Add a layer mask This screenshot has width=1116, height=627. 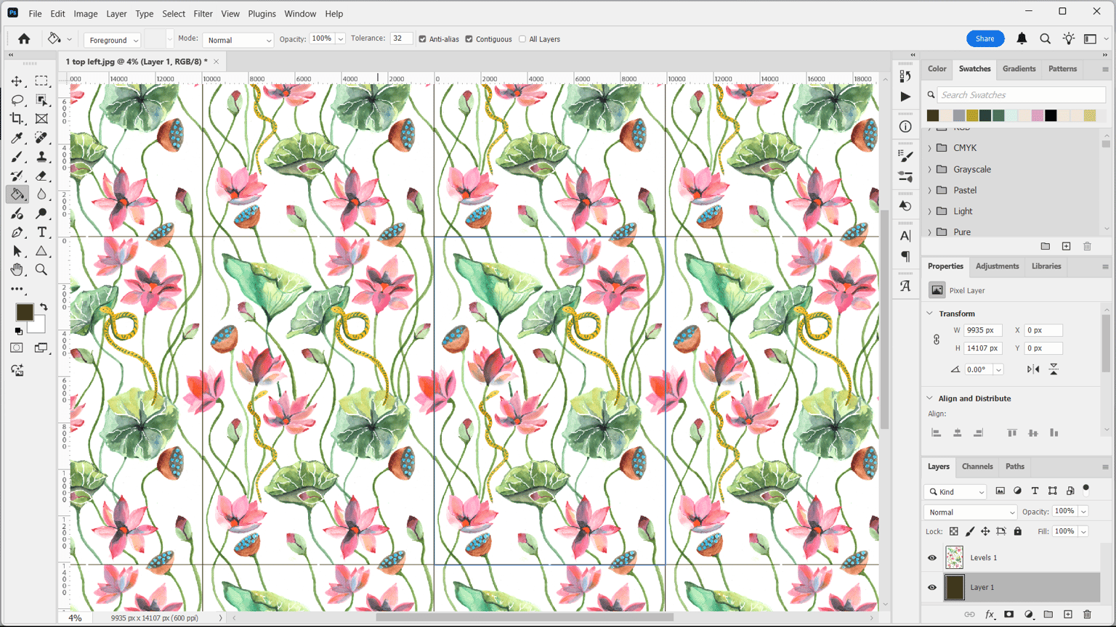(x=1009, y=614)
